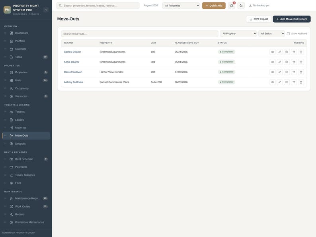Image resolution: width=316 pixels, height=237 pixels.
Task: Archive Sofia Okafor move-out record
Action: 294,62
